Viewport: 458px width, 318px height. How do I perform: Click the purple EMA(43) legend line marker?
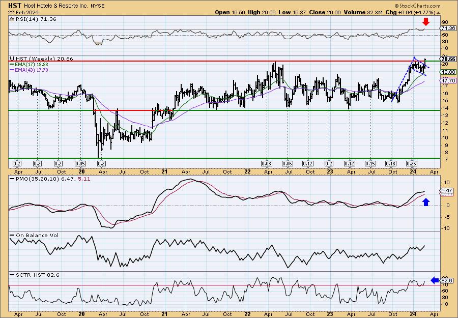12,70
